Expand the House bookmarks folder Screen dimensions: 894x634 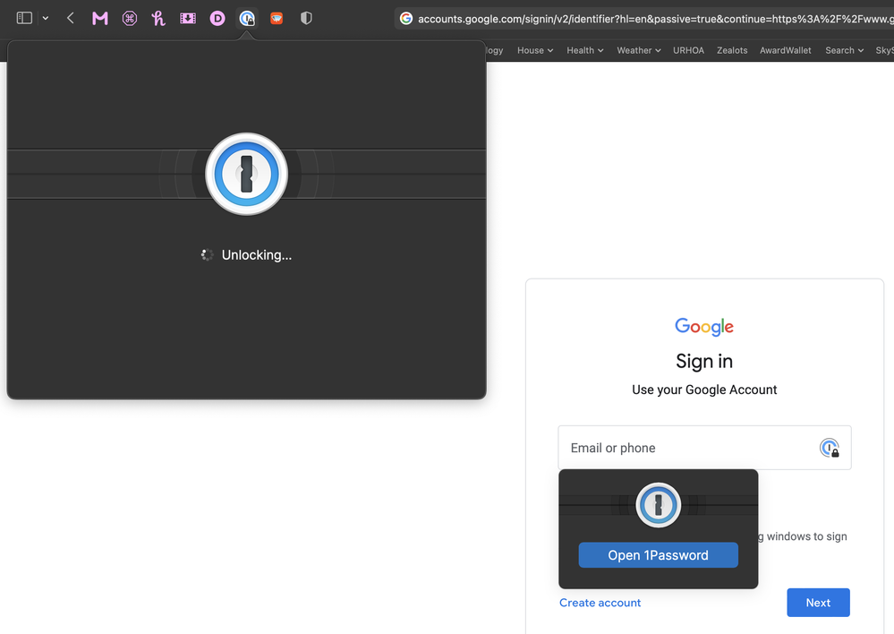(x=535, y=50)
